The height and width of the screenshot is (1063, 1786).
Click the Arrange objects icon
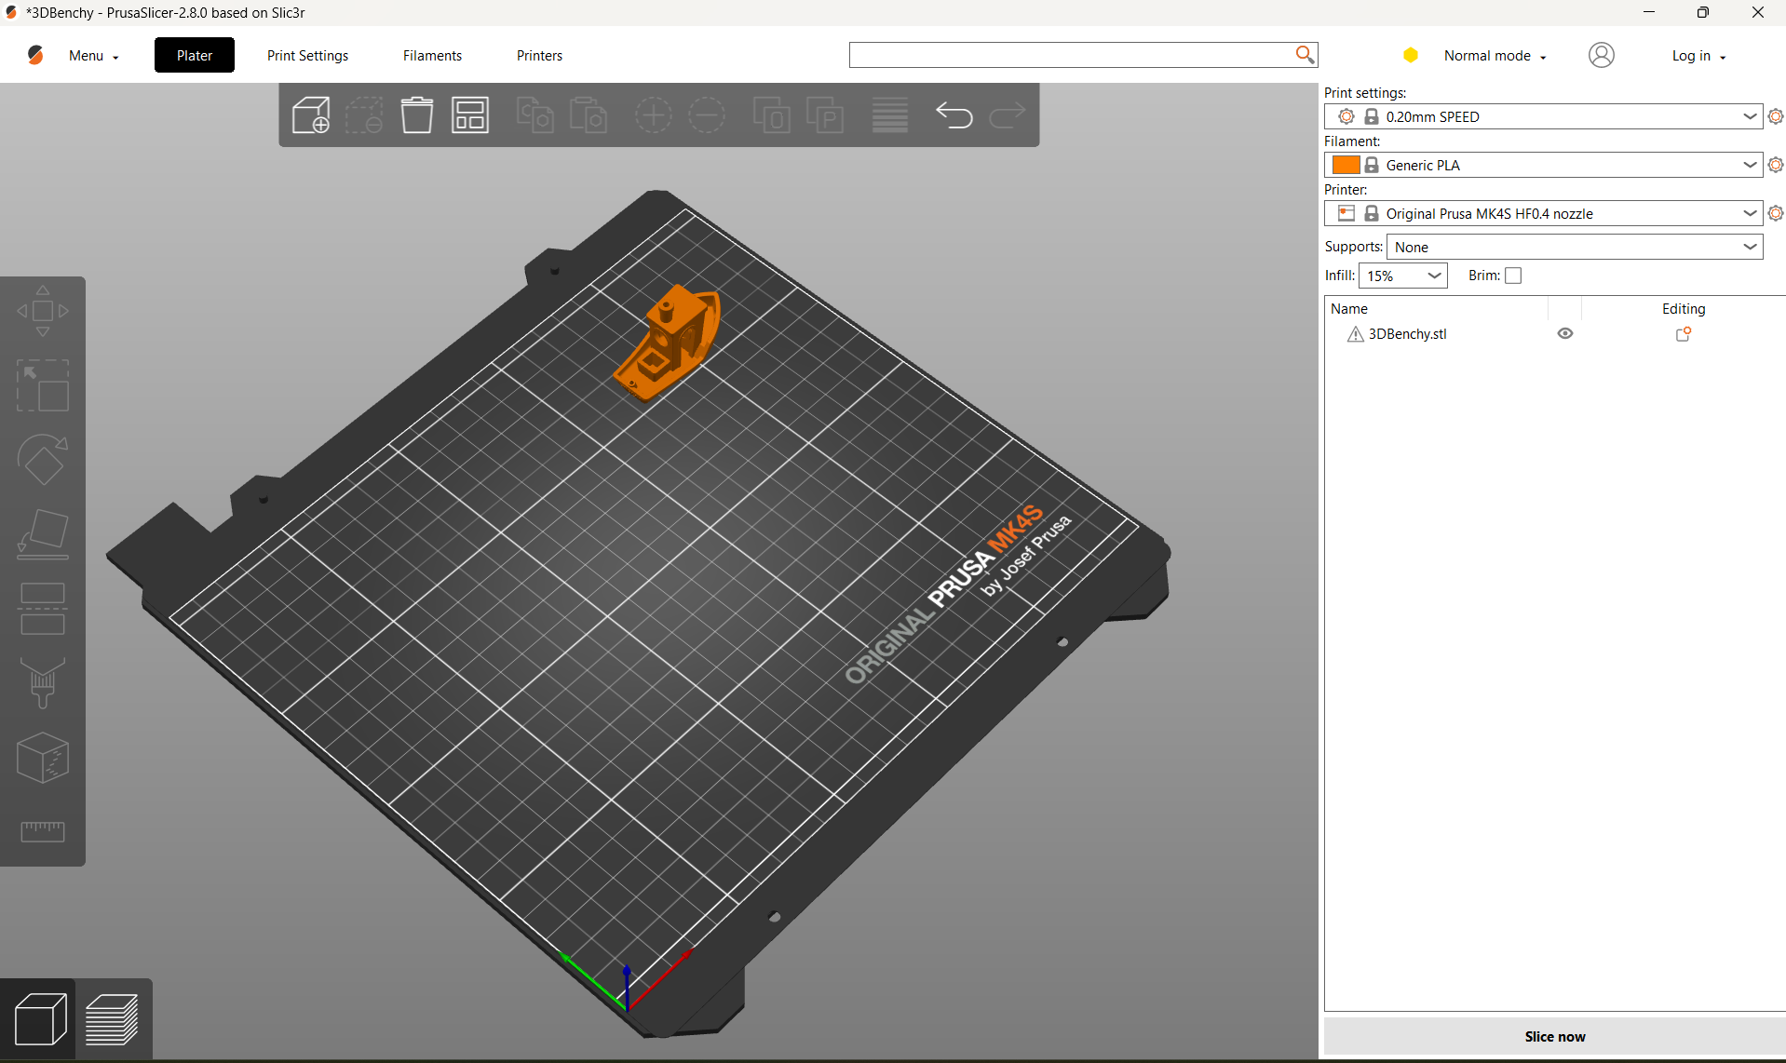coord(470,114)
